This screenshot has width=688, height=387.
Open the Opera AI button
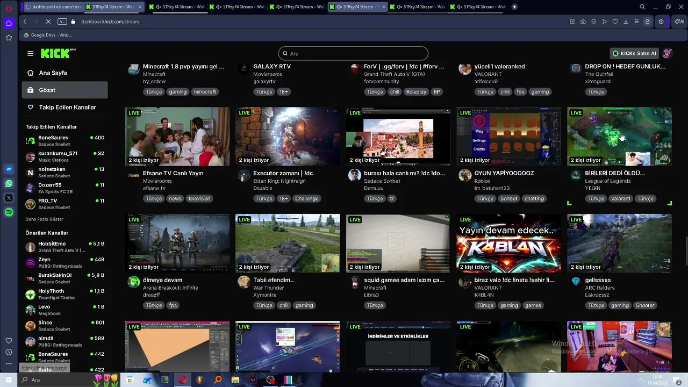(679, 21)
